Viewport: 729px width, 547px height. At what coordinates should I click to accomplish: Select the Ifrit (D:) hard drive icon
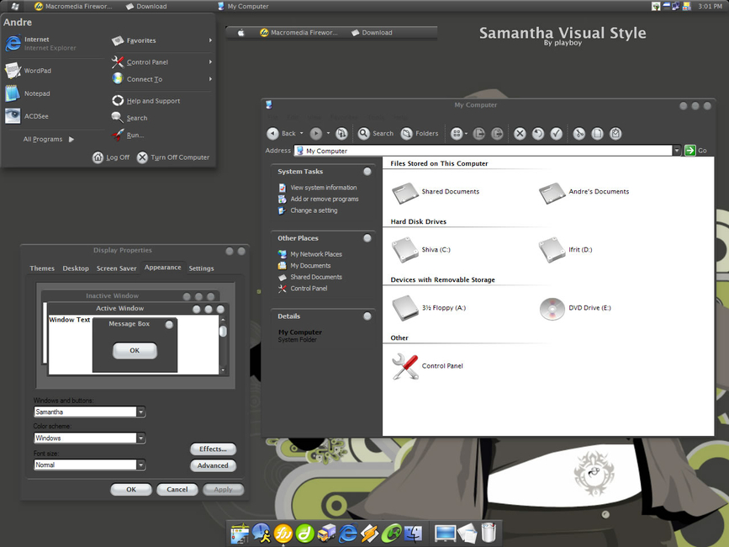[552, 250]
